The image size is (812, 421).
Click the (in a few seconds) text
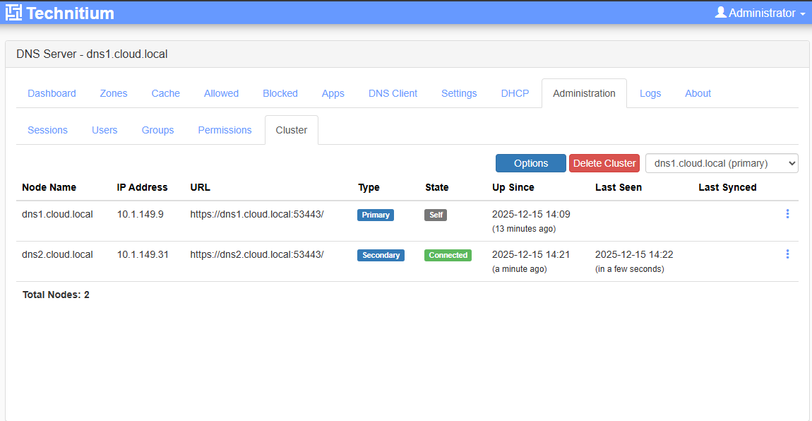pyautogui.click(x=629, y=268)
